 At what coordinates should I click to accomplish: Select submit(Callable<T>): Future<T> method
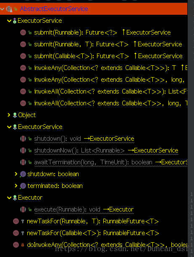81,56
